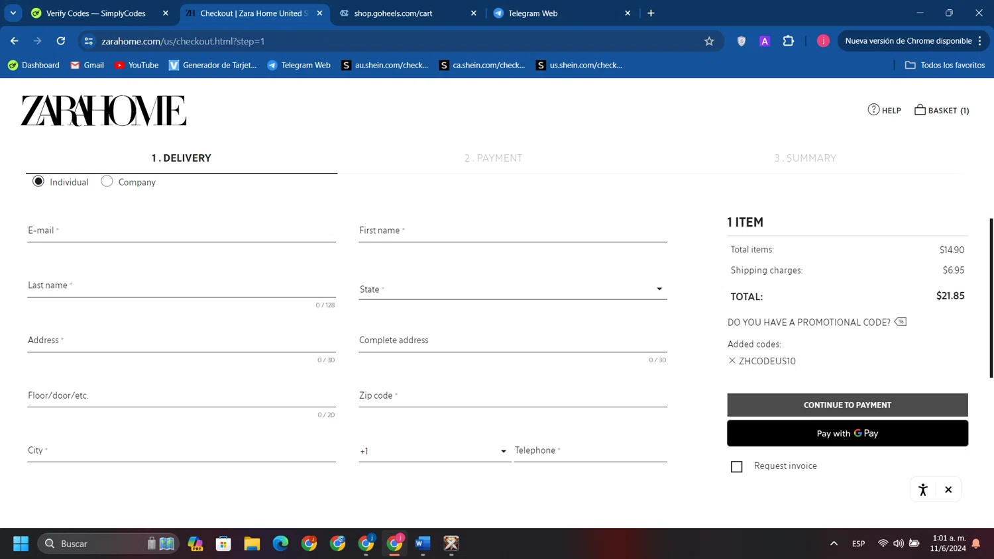Click the Last name input field
Screen dimensions: 994x559
point(182,286)
